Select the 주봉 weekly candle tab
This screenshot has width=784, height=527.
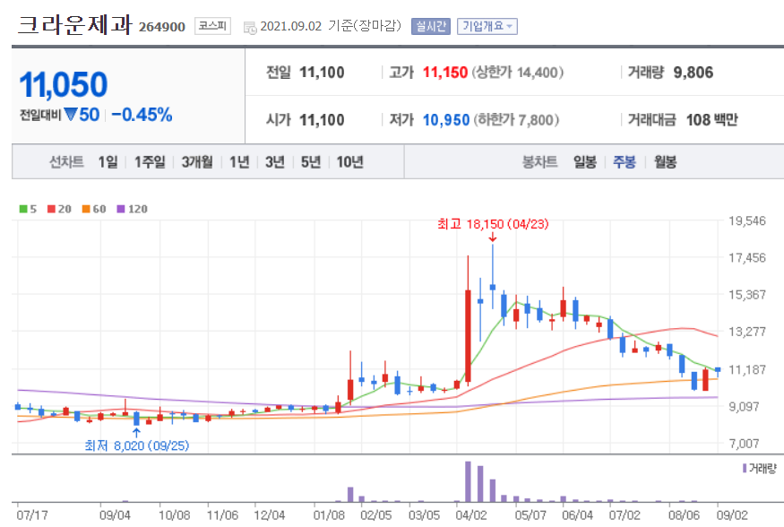click(624, 162)
